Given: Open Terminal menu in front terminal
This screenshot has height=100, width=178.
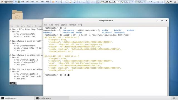Looking at the screenshot, I should point(72,25).
